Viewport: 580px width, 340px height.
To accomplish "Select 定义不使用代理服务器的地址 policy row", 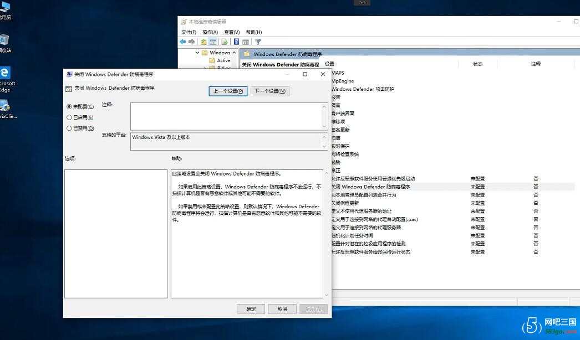I will 453,211.
